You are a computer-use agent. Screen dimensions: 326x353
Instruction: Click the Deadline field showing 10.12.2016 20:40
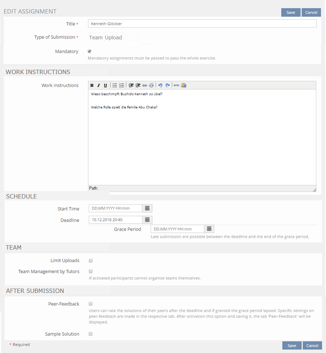click(116, 220)
